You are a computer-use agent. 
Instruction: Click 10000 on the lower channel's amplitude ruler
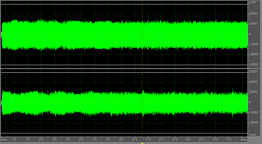[x=254, y=92]
